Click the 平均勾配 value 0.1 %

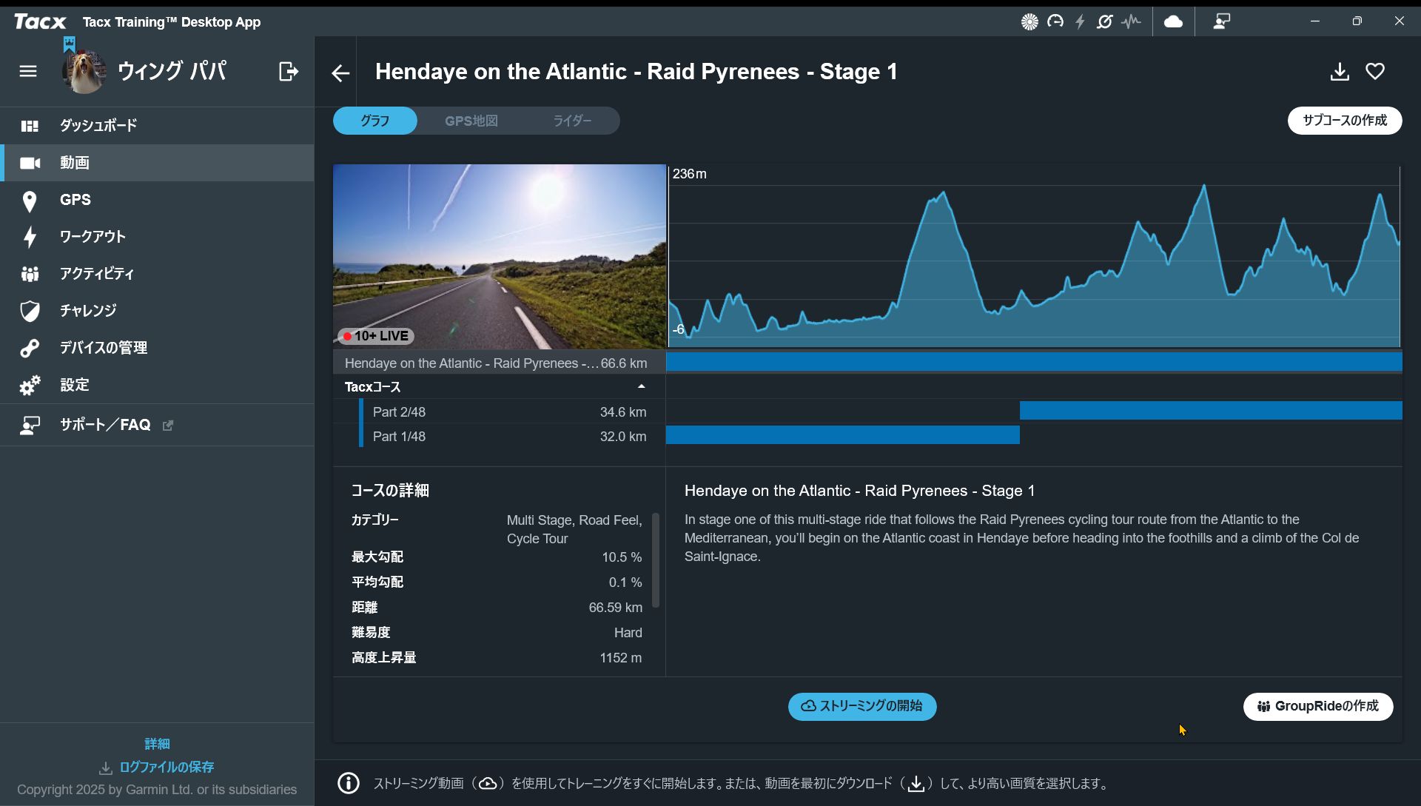(625, 582)
